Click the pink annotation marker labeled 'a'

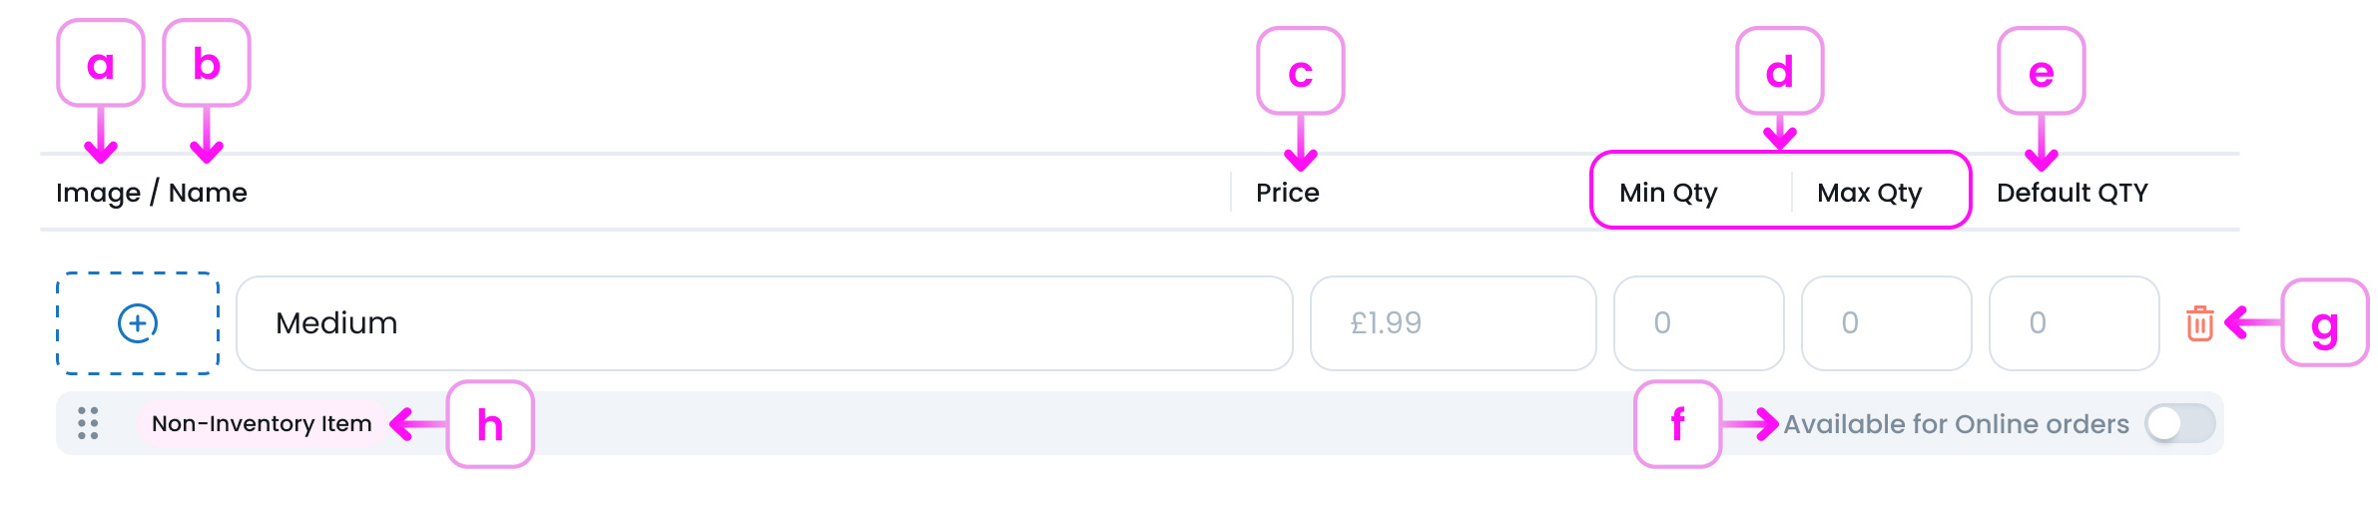click(x=101, y=63)
